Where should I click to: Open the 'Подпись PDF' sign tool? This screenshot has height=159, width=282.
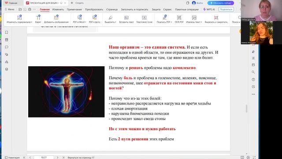click(164, 19)
